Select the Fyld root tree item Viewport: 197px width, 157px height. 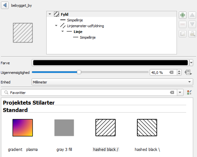point(64,14)
